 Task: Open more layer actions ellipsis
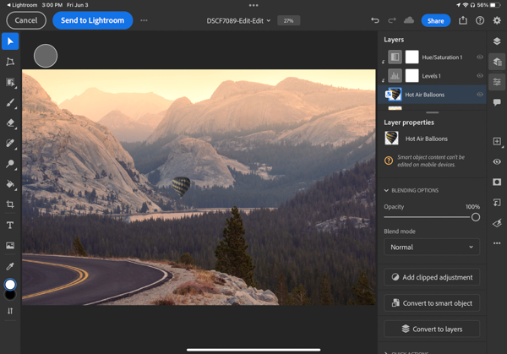[x=497, y=243]
